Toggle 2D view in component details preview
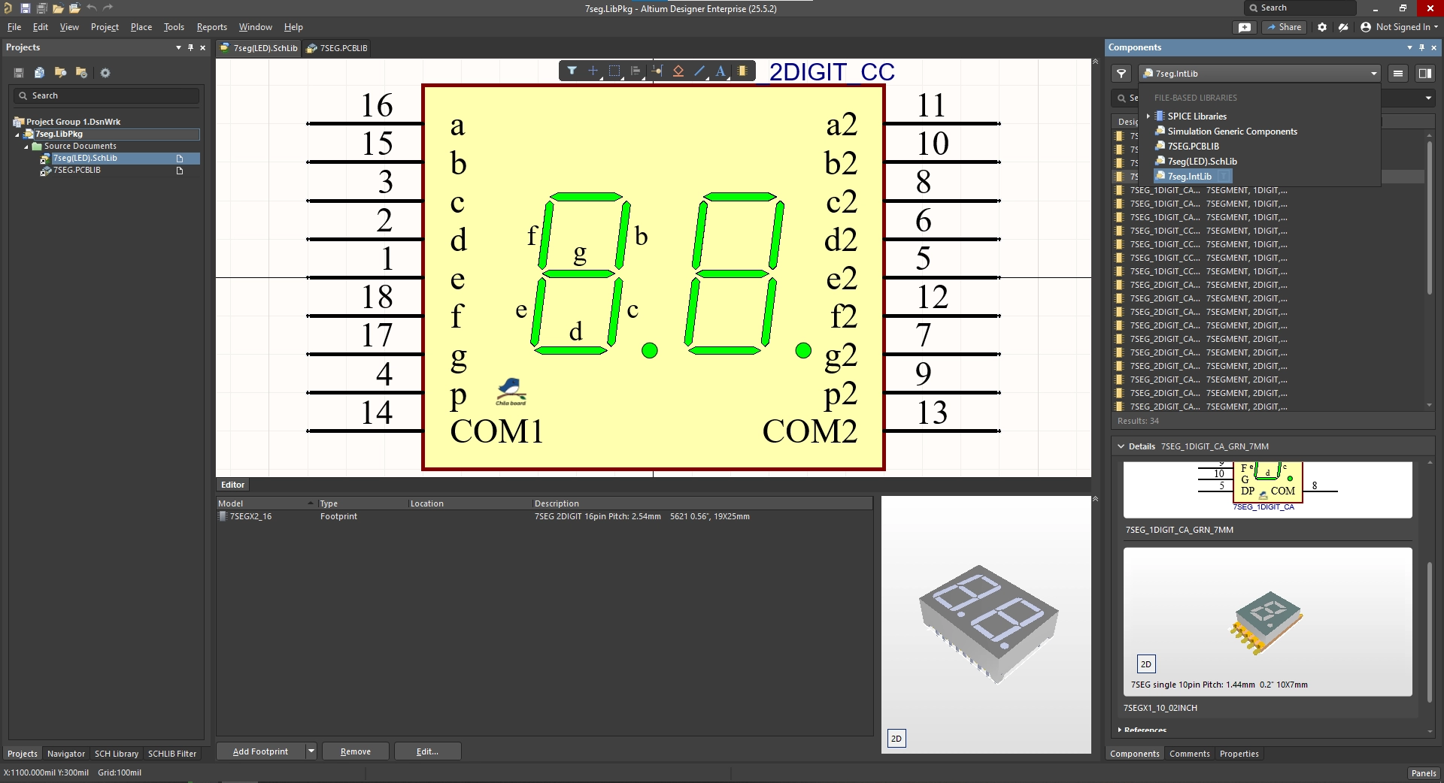Screen dimensions: 1444x783 pos(1145,664)
